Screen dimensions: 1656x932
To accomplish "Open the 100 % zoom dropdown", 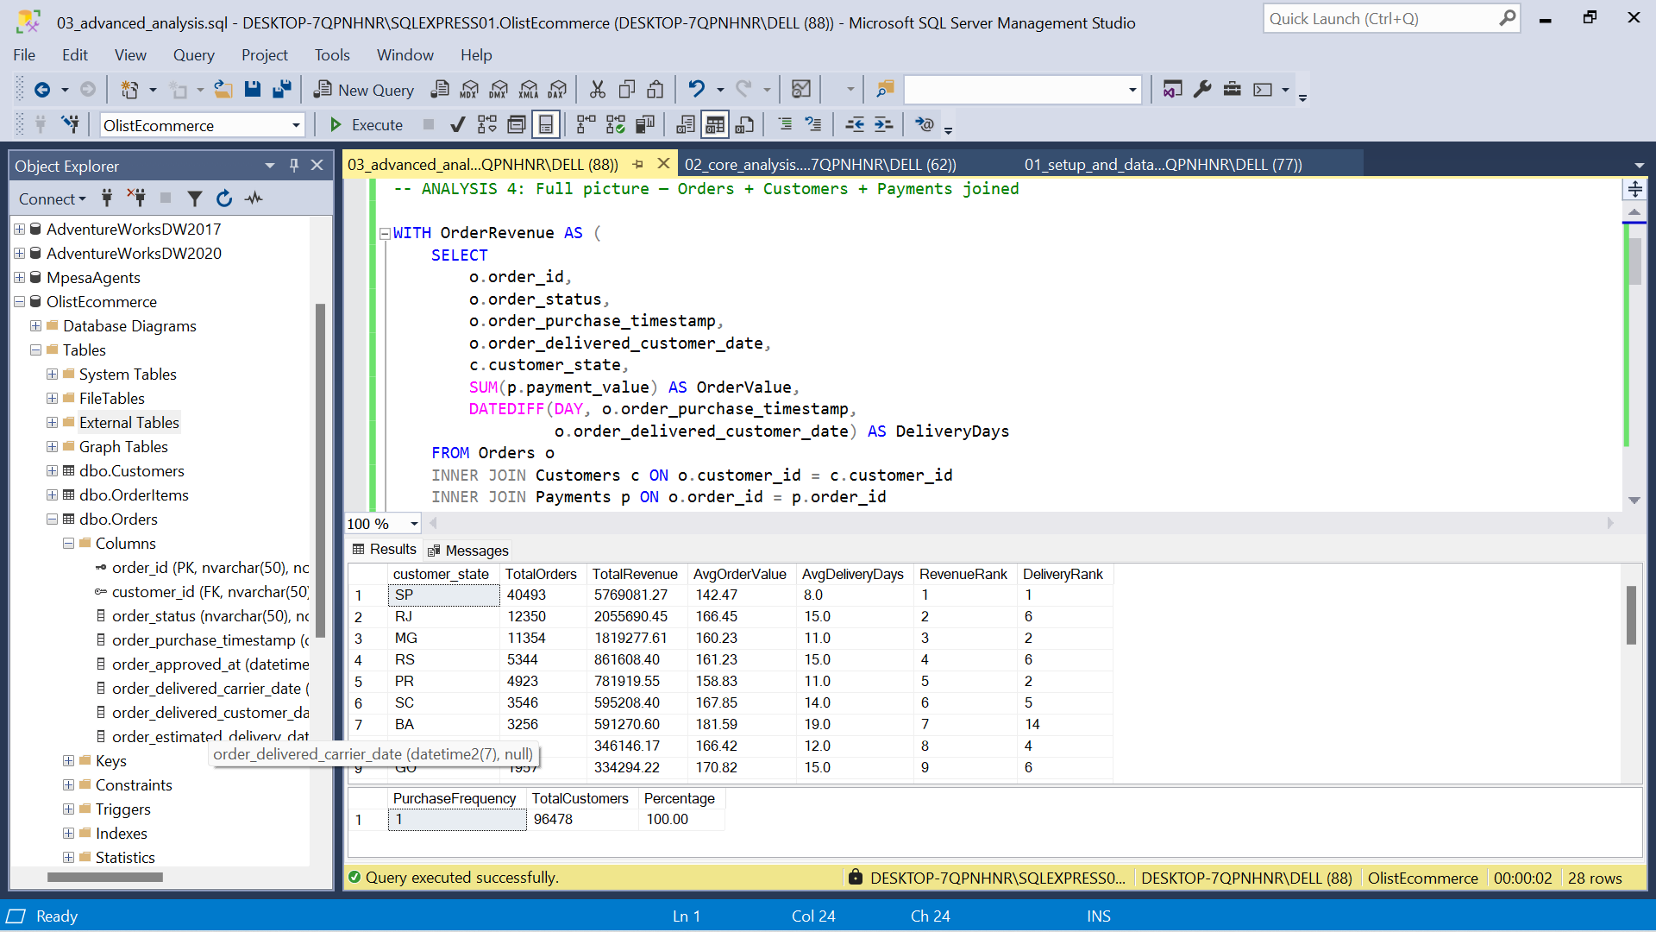I will [414, 524].
